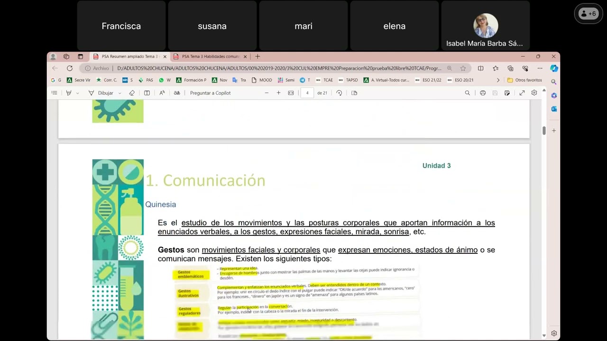This screenshot has height=341, width=607.
Task: Select the Dibujar drawing tool
Action: pyautogui.click(x=101, y=93)
